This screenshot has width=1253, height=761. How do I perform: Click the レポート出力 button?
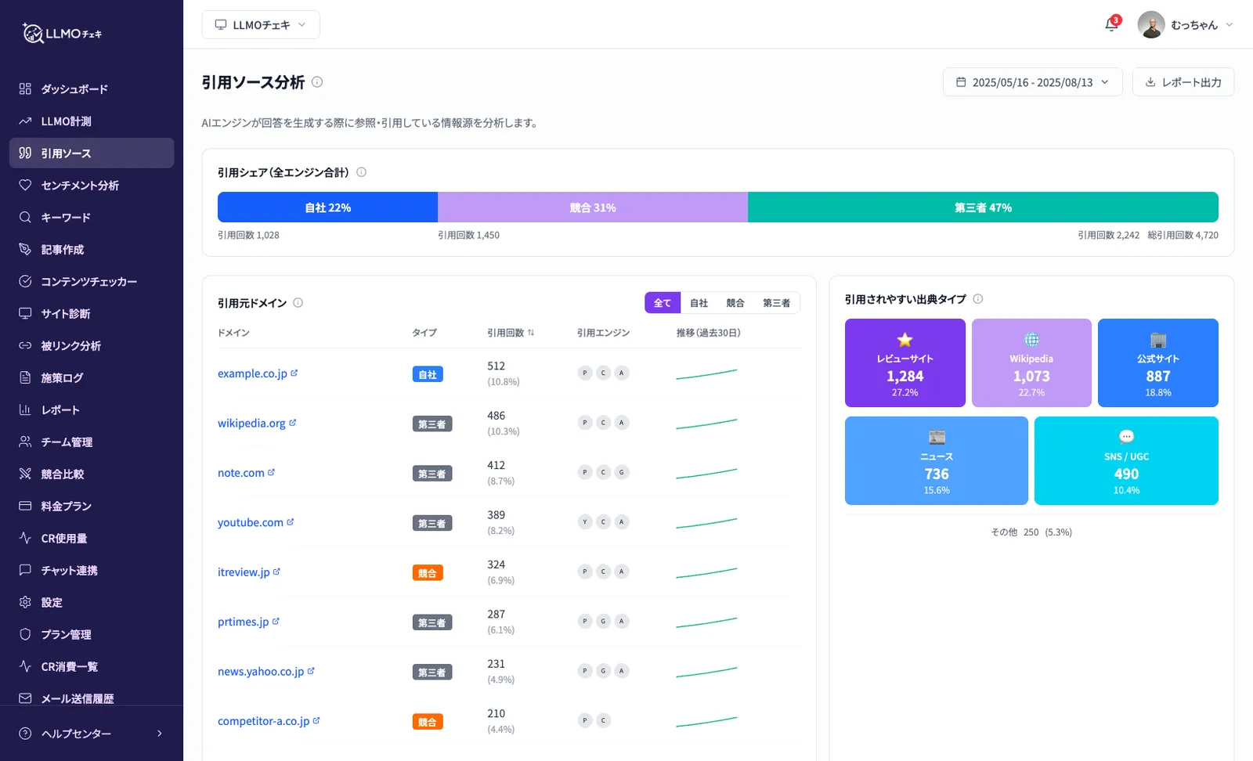1183,82
